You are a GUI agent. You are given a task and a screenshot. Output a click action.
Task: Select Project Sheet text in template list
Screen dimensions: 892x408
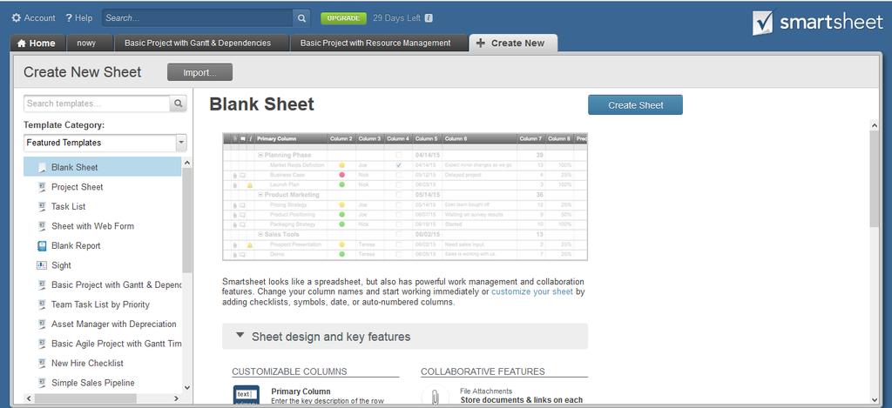click(x=78, y=187)
